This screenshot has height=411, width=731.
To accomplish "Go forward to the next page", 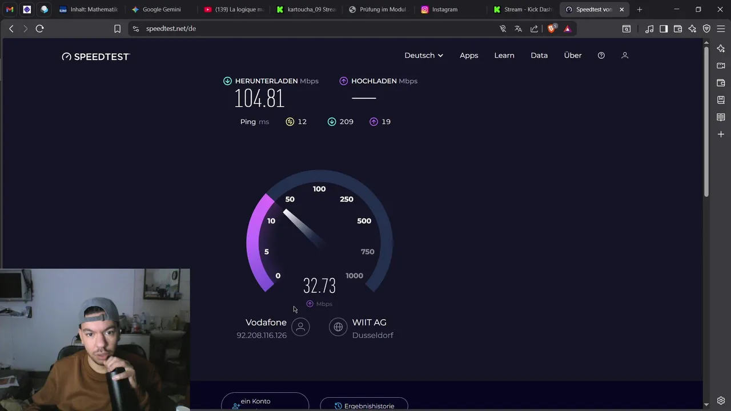I will pos(25,29).
